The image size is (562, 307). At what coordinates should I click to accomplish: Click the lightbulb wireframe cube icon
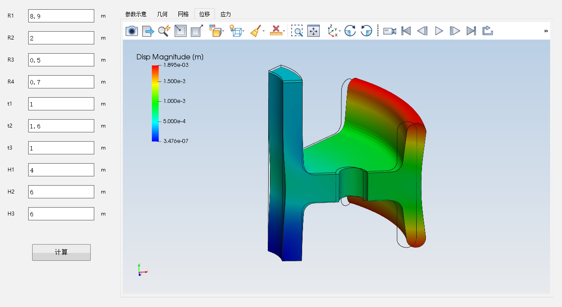(x=236, y=31)
